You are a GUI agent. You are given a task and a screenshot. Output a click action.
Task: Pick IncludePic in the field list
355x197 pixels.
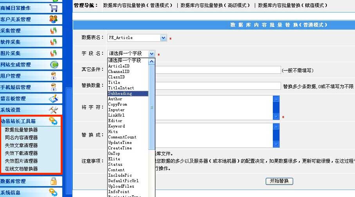[128, 175]
